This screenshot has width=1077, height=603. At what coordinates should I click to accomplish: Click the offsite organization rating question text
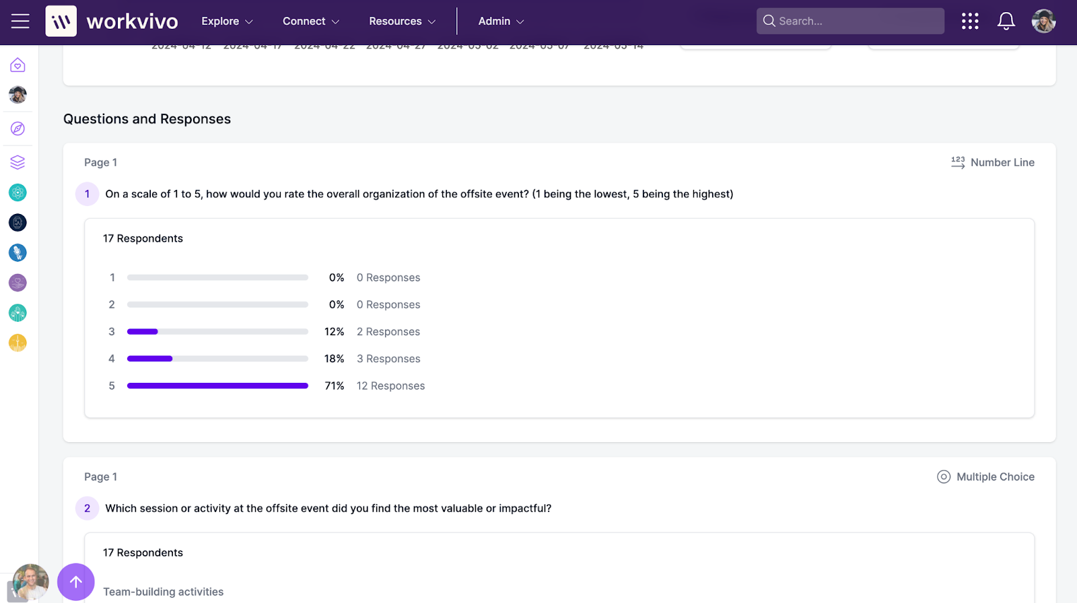[419, 194]
